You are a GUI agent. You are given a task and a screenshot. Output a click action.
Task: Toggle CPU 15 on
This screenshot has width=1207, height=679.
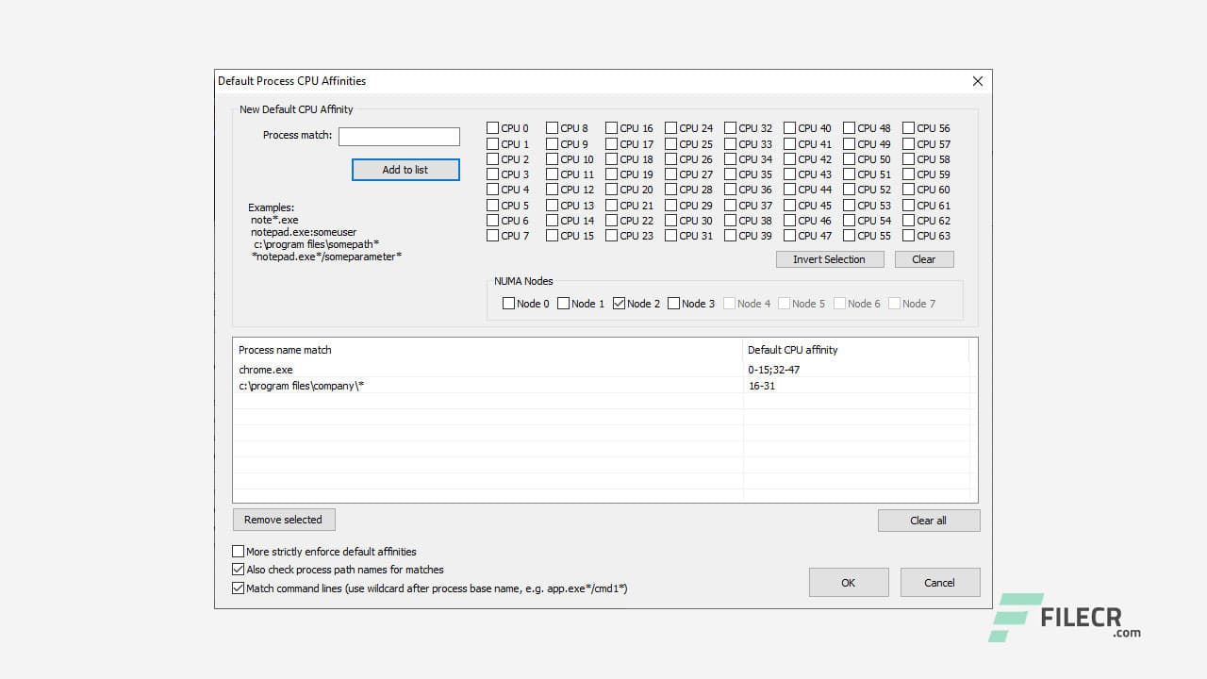(x=553, y=235)
